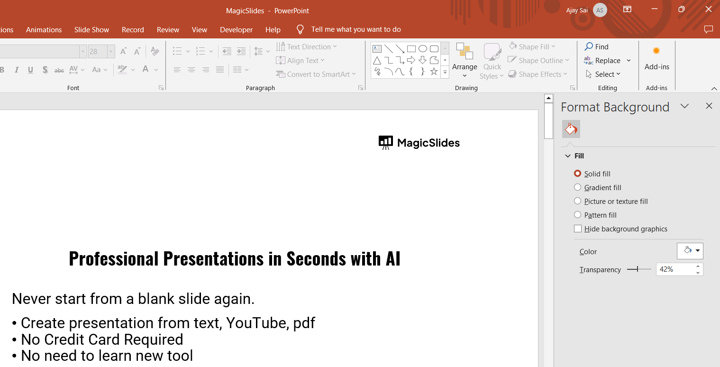Collapse the Fill section
Image resolution: width=720 pixels, height=367 pixels.
point(568,156)
